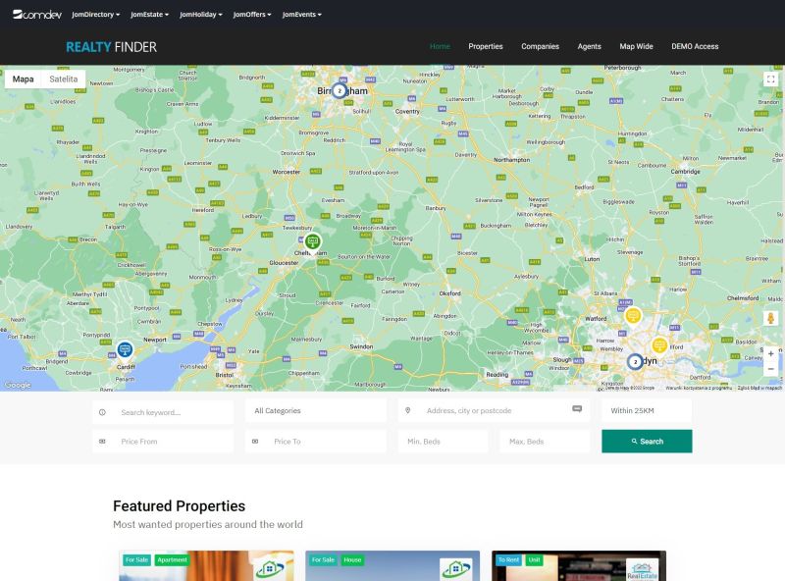Open the DEMO Access page
The height and width of the screenshot is (581, 785).
click(x=694, y=46)
